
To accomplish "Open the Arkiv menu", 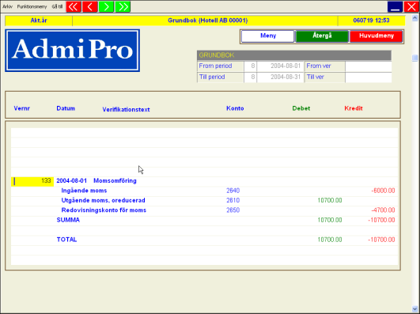I will tap(7, 6).
